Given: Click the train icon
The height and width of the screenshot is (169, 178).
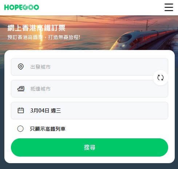Looking at the screenshot, I should pos(21,89).
